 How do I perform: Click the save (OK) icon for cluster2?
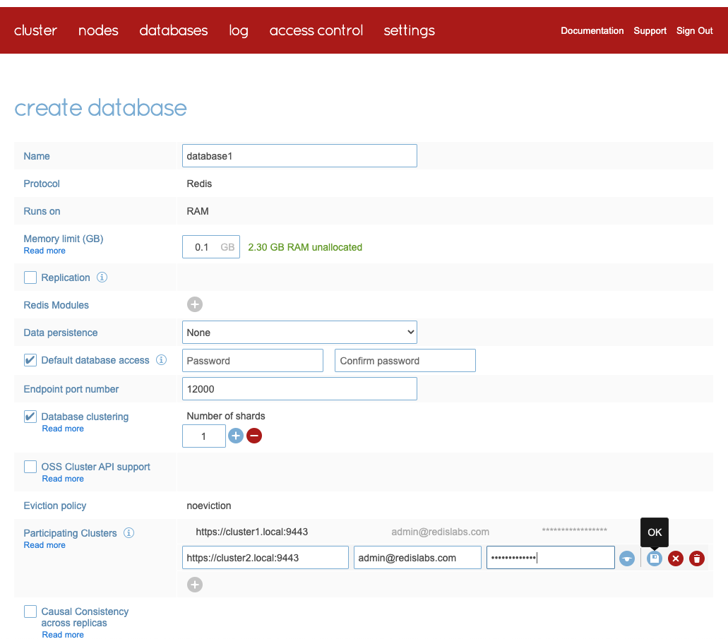pyautogui.click(x=655, y=559)
